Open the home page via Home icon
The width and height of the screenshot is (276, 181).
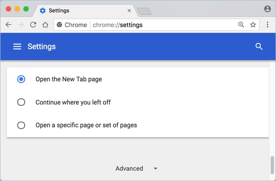tap(45, 25)
